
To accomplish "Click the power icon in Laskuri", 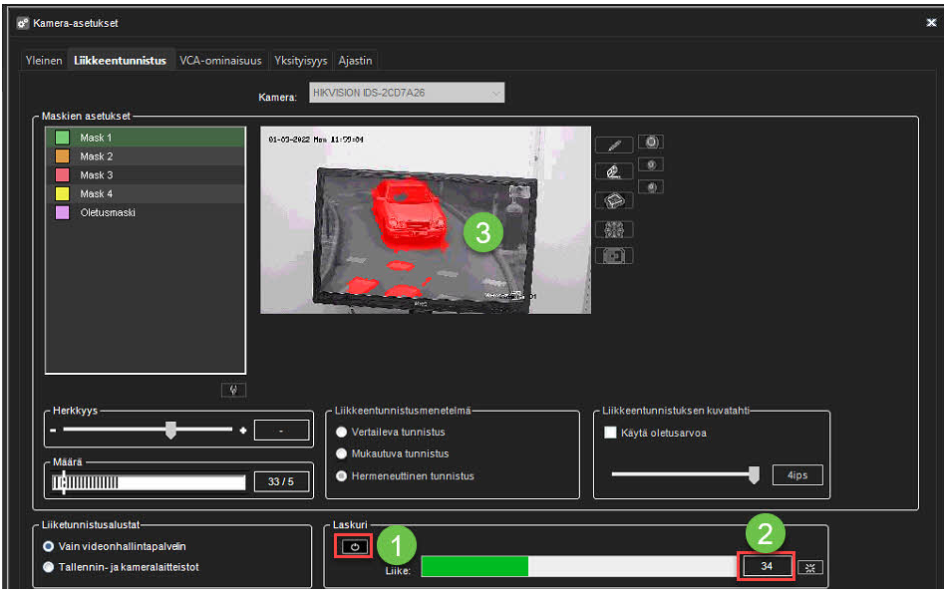I will 353,547.
